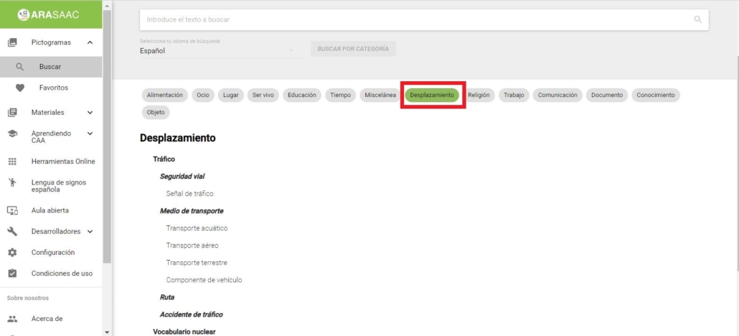
Task: Select the Alimentación category chip
Action: 164,95
